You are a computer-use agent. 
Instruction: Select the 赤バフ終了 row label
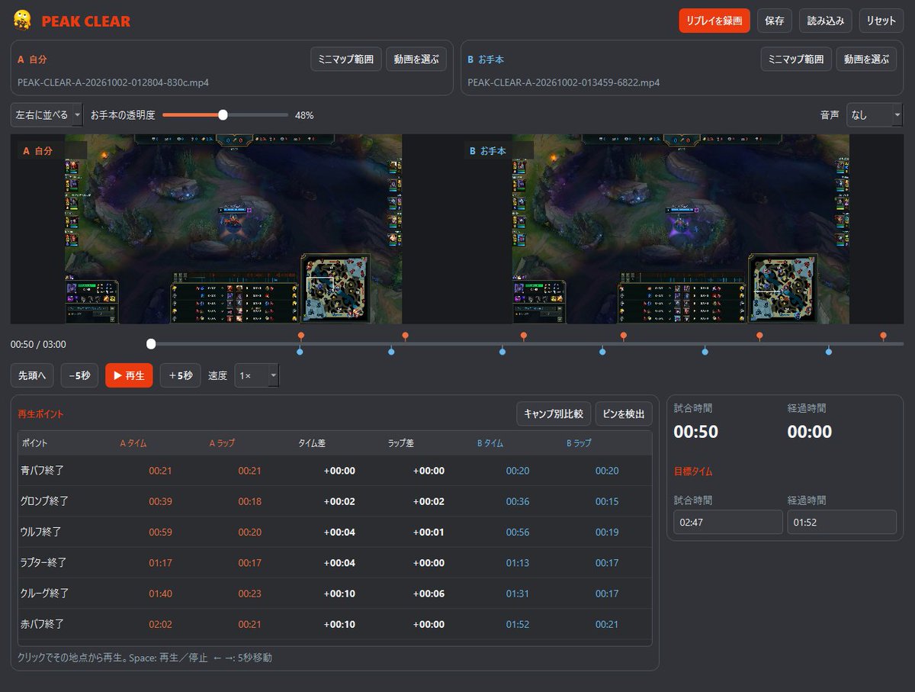tap(42, 623)
